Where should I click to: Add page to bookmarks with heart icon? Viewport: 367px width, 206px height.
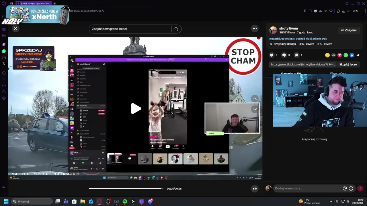[x=331, y=11]
